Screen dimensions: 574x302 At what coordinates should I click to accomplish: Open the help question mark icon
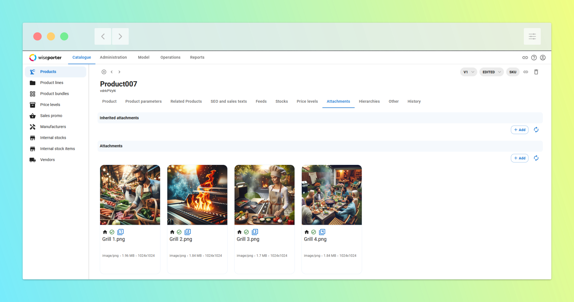pos(534,57)
